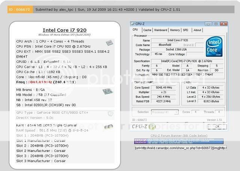This screenshot has height=171, width=240.
Task: Click the MB Model X58 SLI Classified line
Action: (41, 95)
